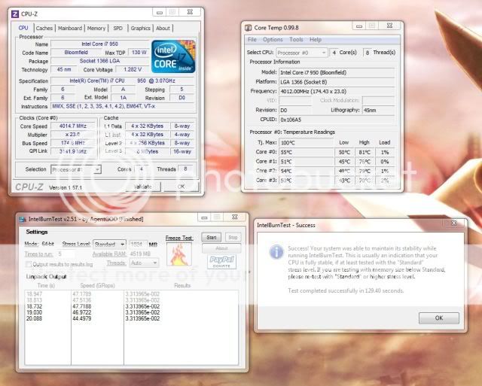Click the About button in IntelBurnTest

(x=221, y=248)
